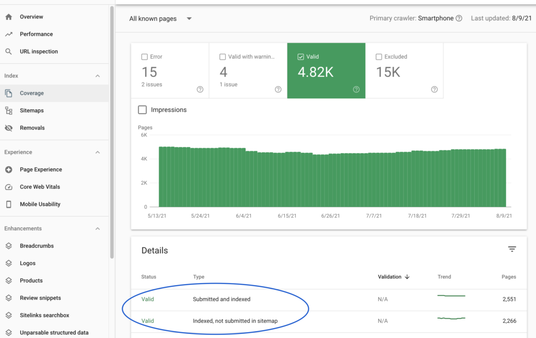Screen dimensions: 536x338
Task: Collapse the Index section chevron
Action: click(97, 76)
